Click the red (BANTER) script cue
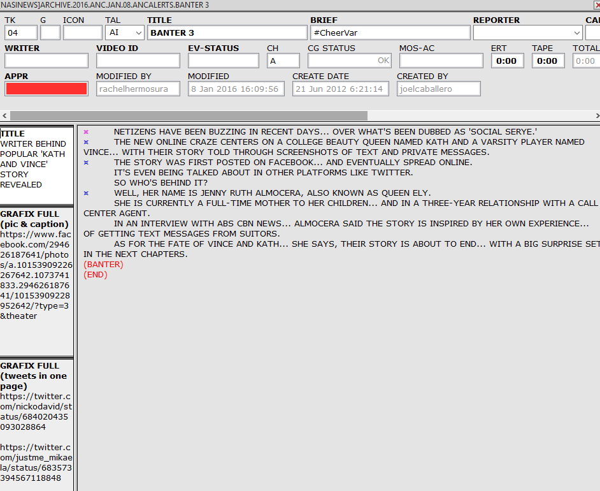This screenshot has width=600, height=491. coord(103,265)
